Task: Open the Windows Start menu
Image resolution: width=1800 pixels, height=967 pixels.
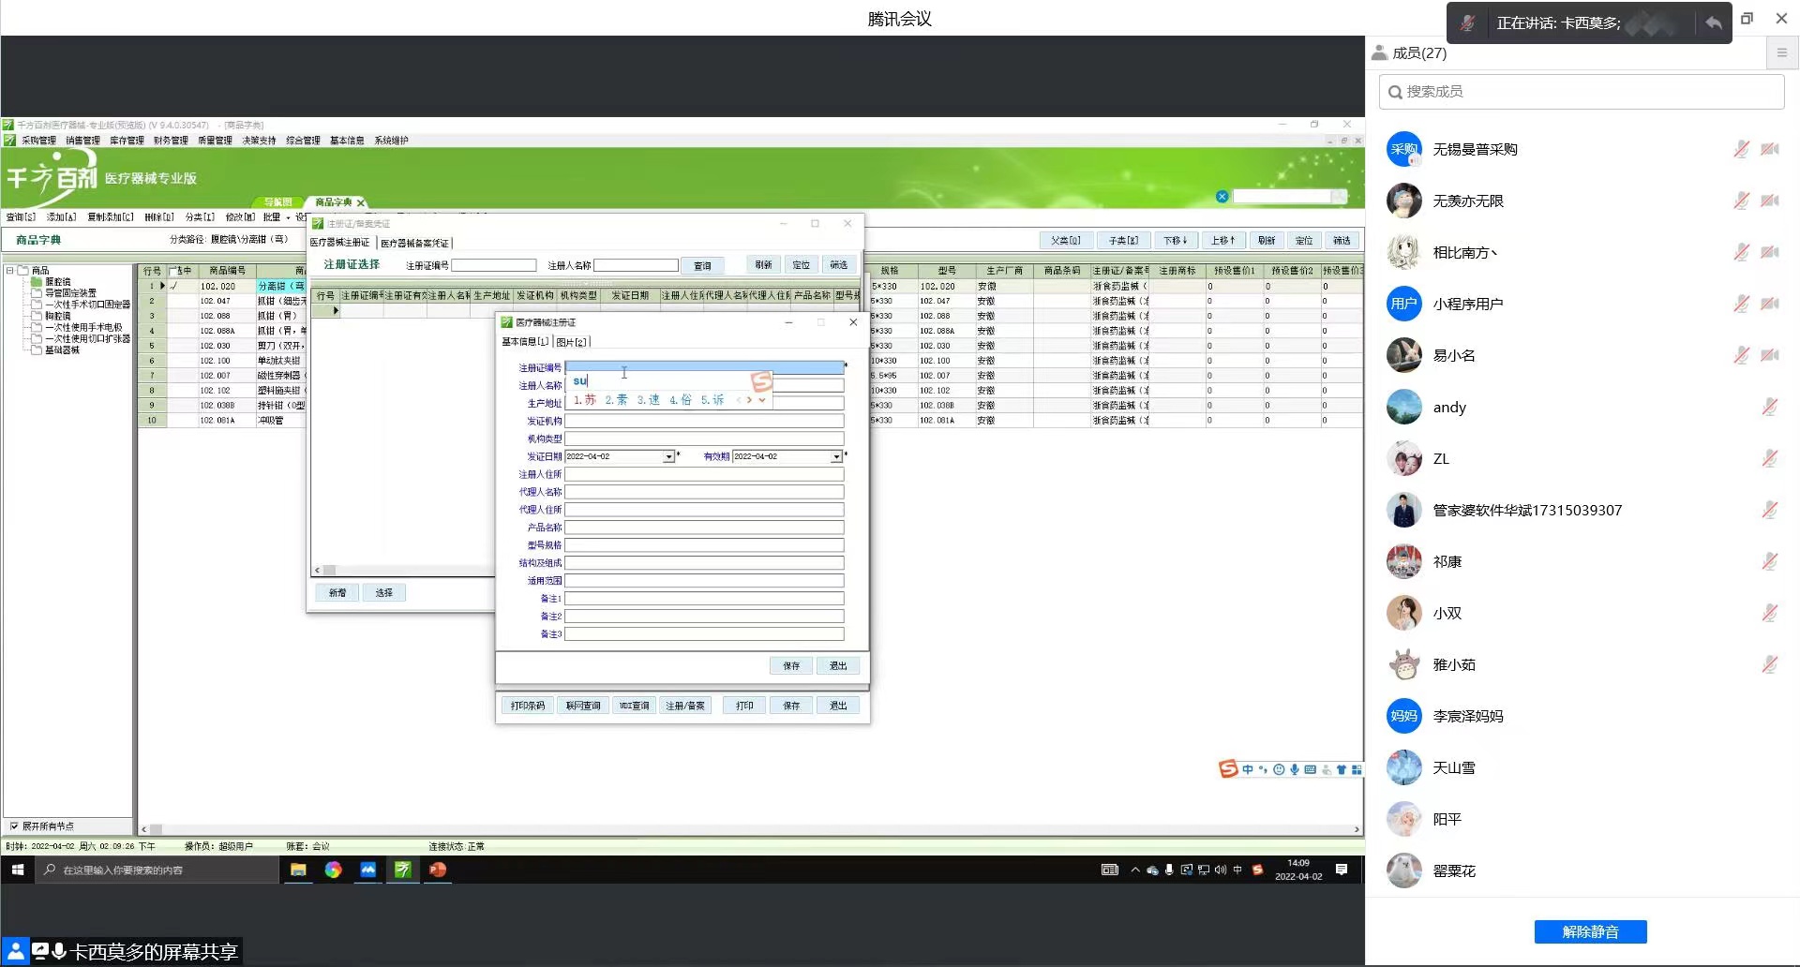Action: point(17,870)
